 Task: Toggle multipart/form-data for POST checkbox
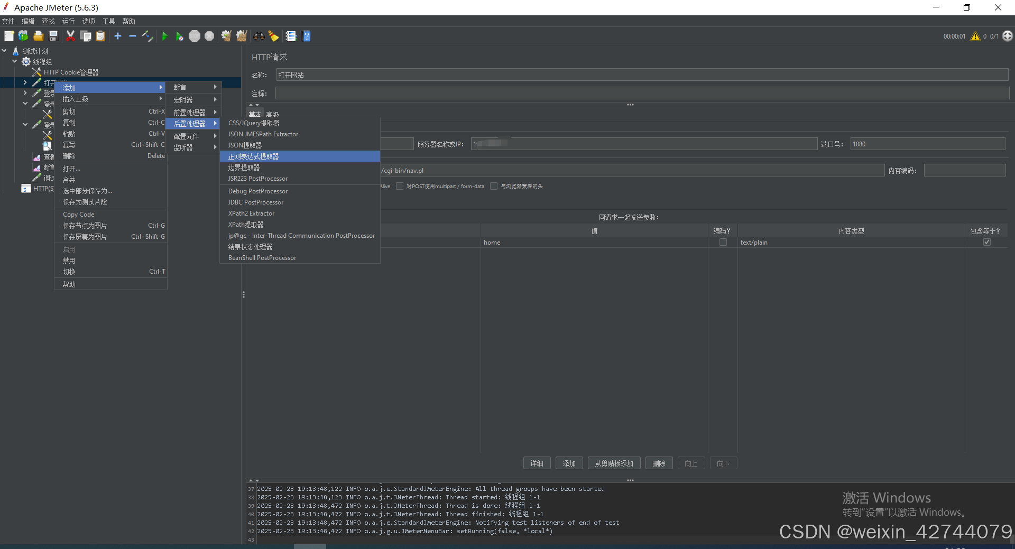pyautogui.click(x=400, y=186)
